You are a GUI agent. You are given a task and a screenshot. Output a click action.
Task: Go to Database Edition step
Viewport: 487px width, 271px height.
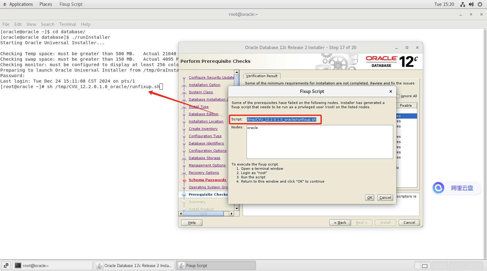coord(203,114)
